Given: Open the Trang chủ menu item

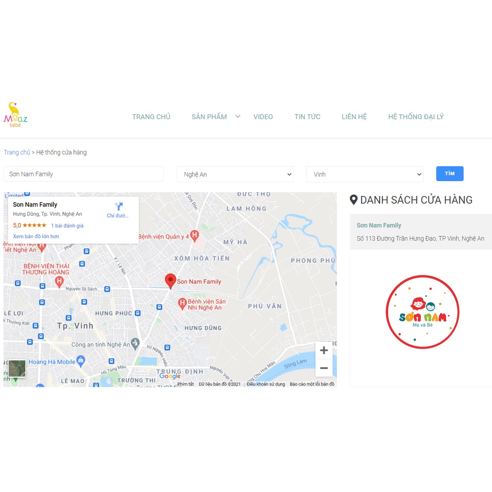Looking at the screenshot, I should pos(151,117).
